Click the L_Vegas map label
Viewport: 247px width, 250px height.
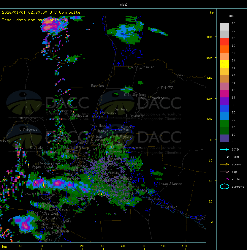click(x=34, y=167)
